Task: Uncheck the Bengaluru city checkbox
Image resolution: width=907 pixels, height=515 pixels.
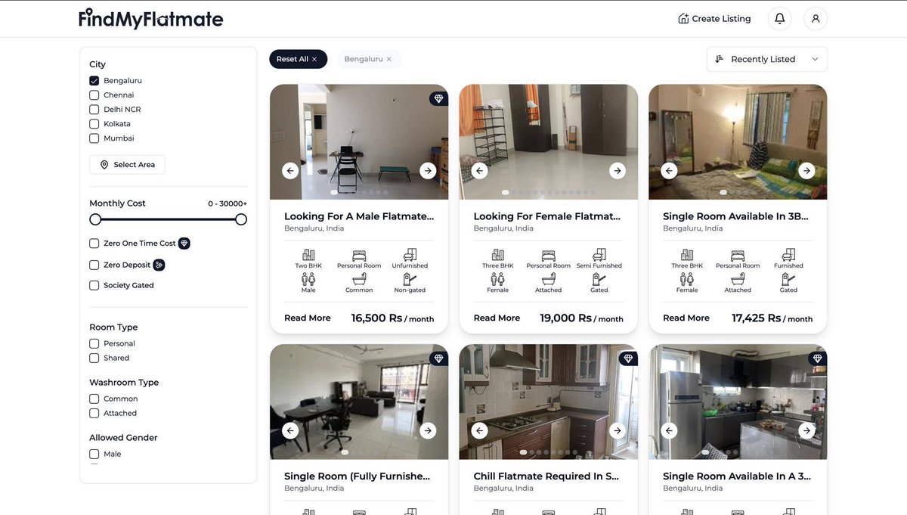Action: 94,81
